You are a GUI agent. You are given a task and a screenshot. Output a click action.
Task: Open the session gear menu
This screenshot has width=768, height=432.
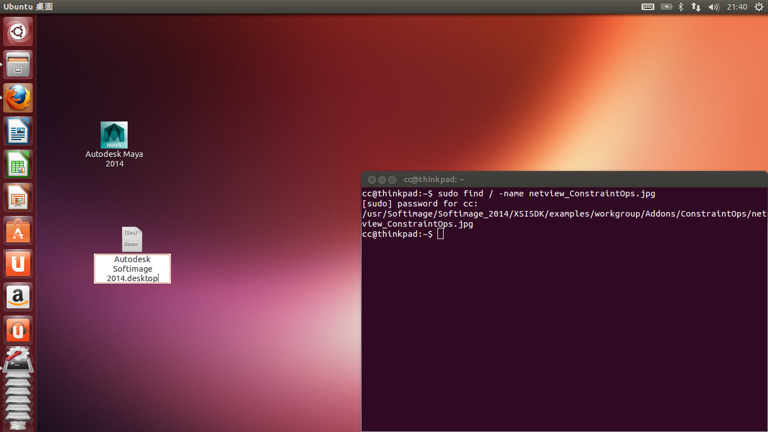pyautogui.click(x=758, y=7)
